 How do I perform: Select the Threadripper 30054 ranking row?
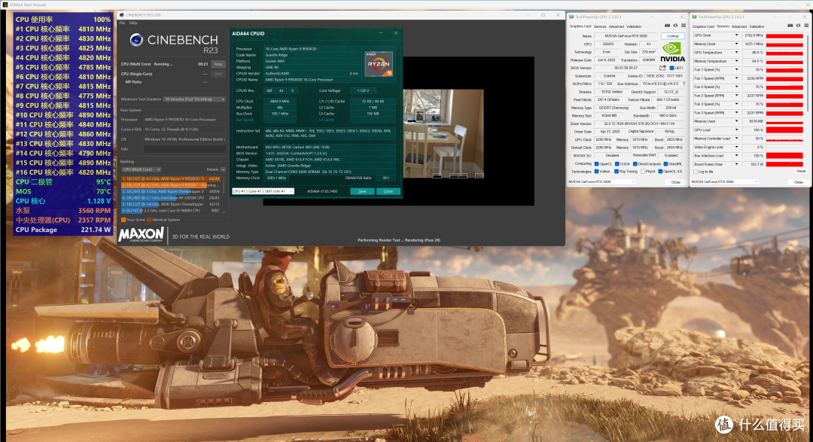coord(171,191)
